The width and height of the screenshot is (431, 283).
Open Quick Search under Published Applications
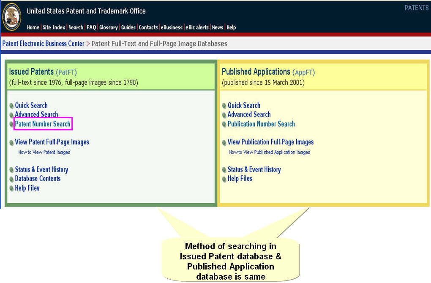244,105
